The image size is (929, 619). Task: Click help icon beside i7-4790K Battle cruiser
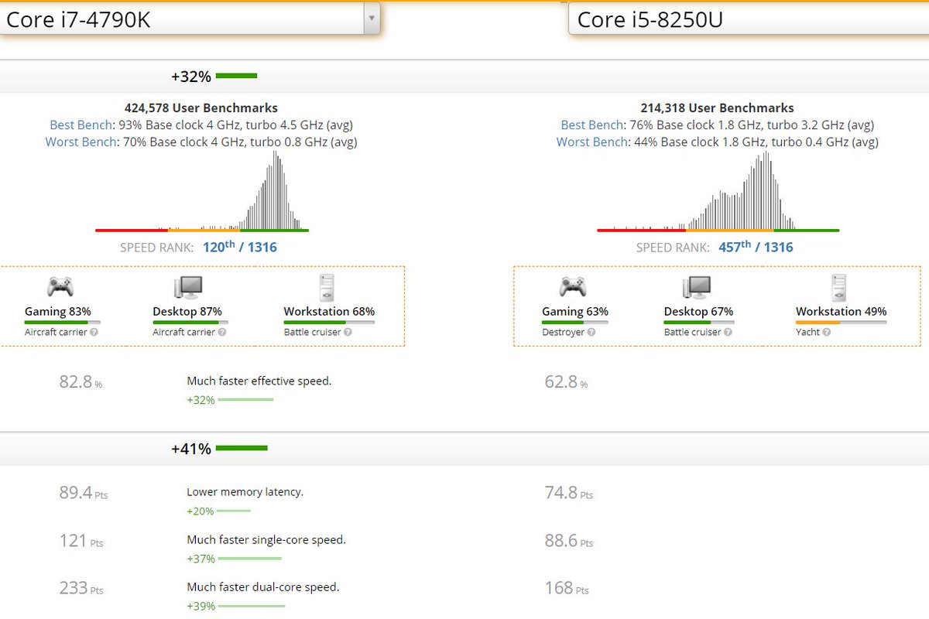pyautogui.click(x=348, y=332)
